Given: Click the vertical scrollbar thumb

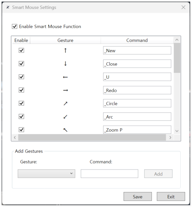Looking at the screenshot, I should (177, 58).
